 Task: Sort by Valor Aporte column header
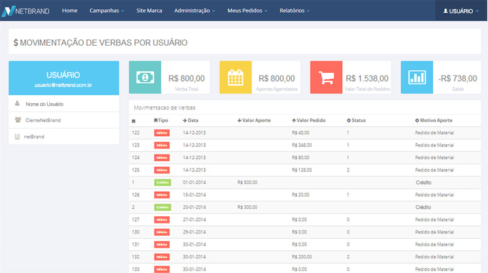point(254,120)
